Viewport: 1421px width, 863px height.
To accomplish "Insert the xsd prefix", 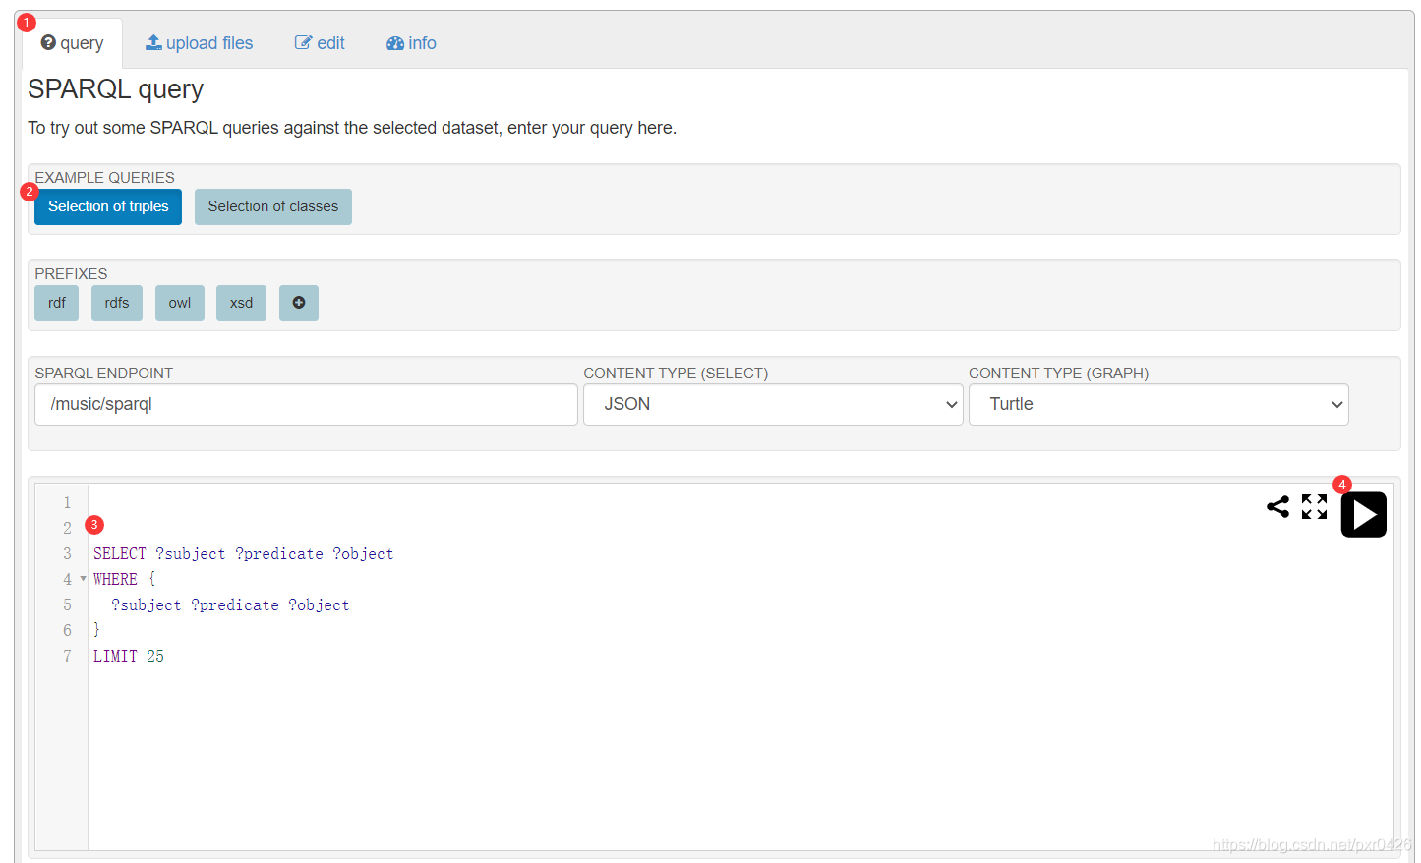I will click(x=242, y=303).
